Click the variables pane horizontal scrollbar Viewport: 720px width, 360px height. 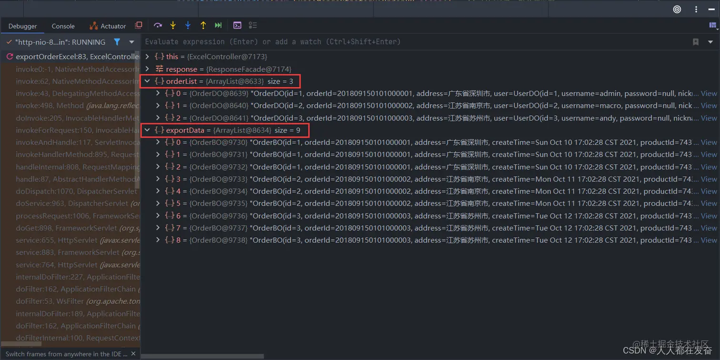[202, 356]
